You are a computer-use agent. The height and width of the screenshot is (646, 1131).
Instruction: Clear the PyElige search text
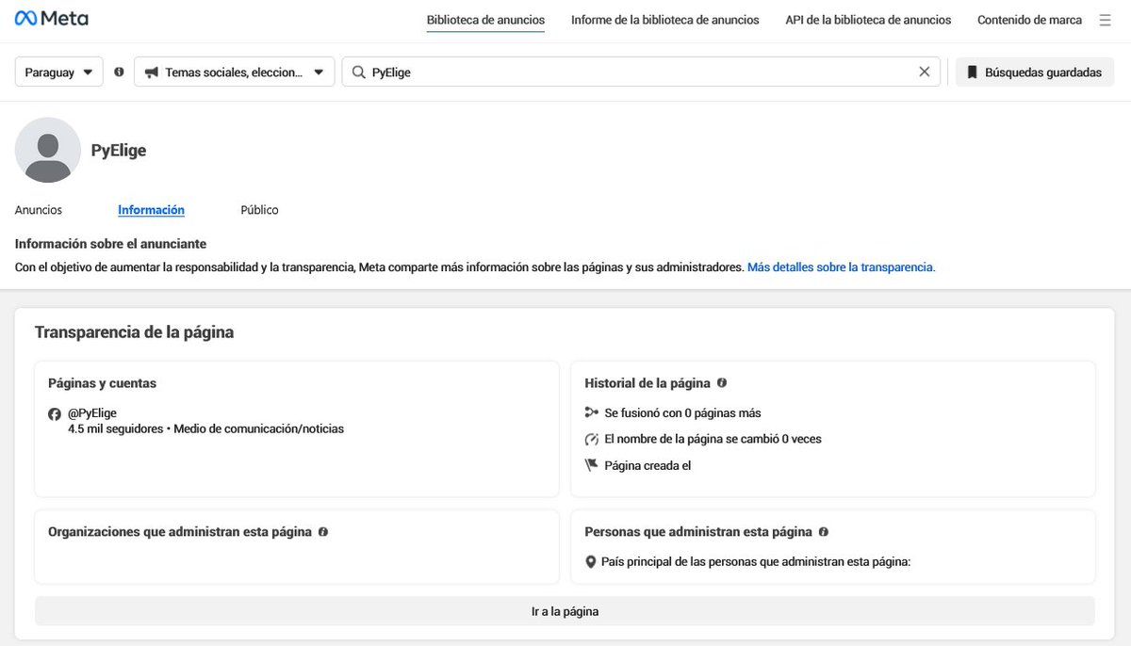925,72
